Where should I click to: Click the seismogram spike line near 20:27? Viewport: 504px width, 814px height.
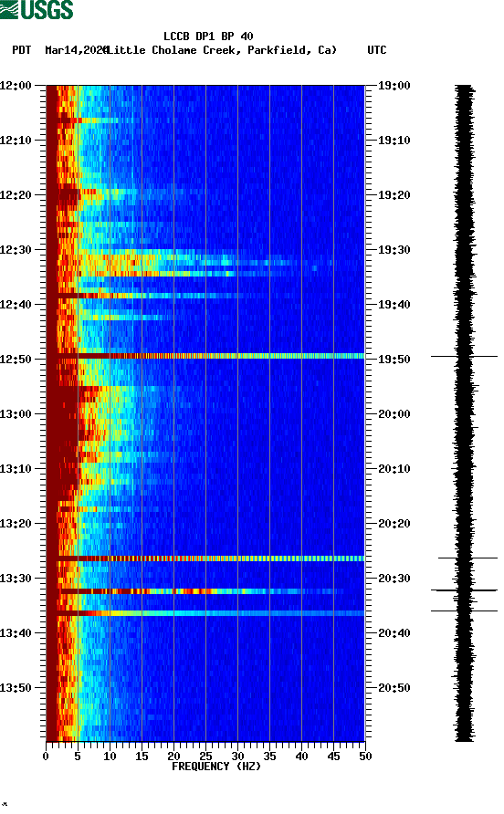point(467,558)
